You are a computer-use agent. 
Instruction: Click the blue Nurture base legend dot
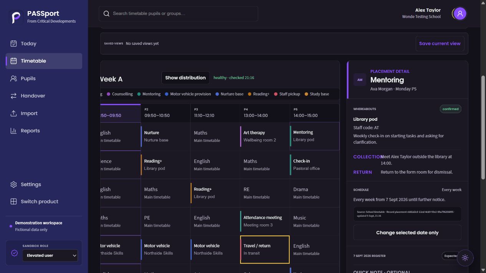click(x=217, y=94)
